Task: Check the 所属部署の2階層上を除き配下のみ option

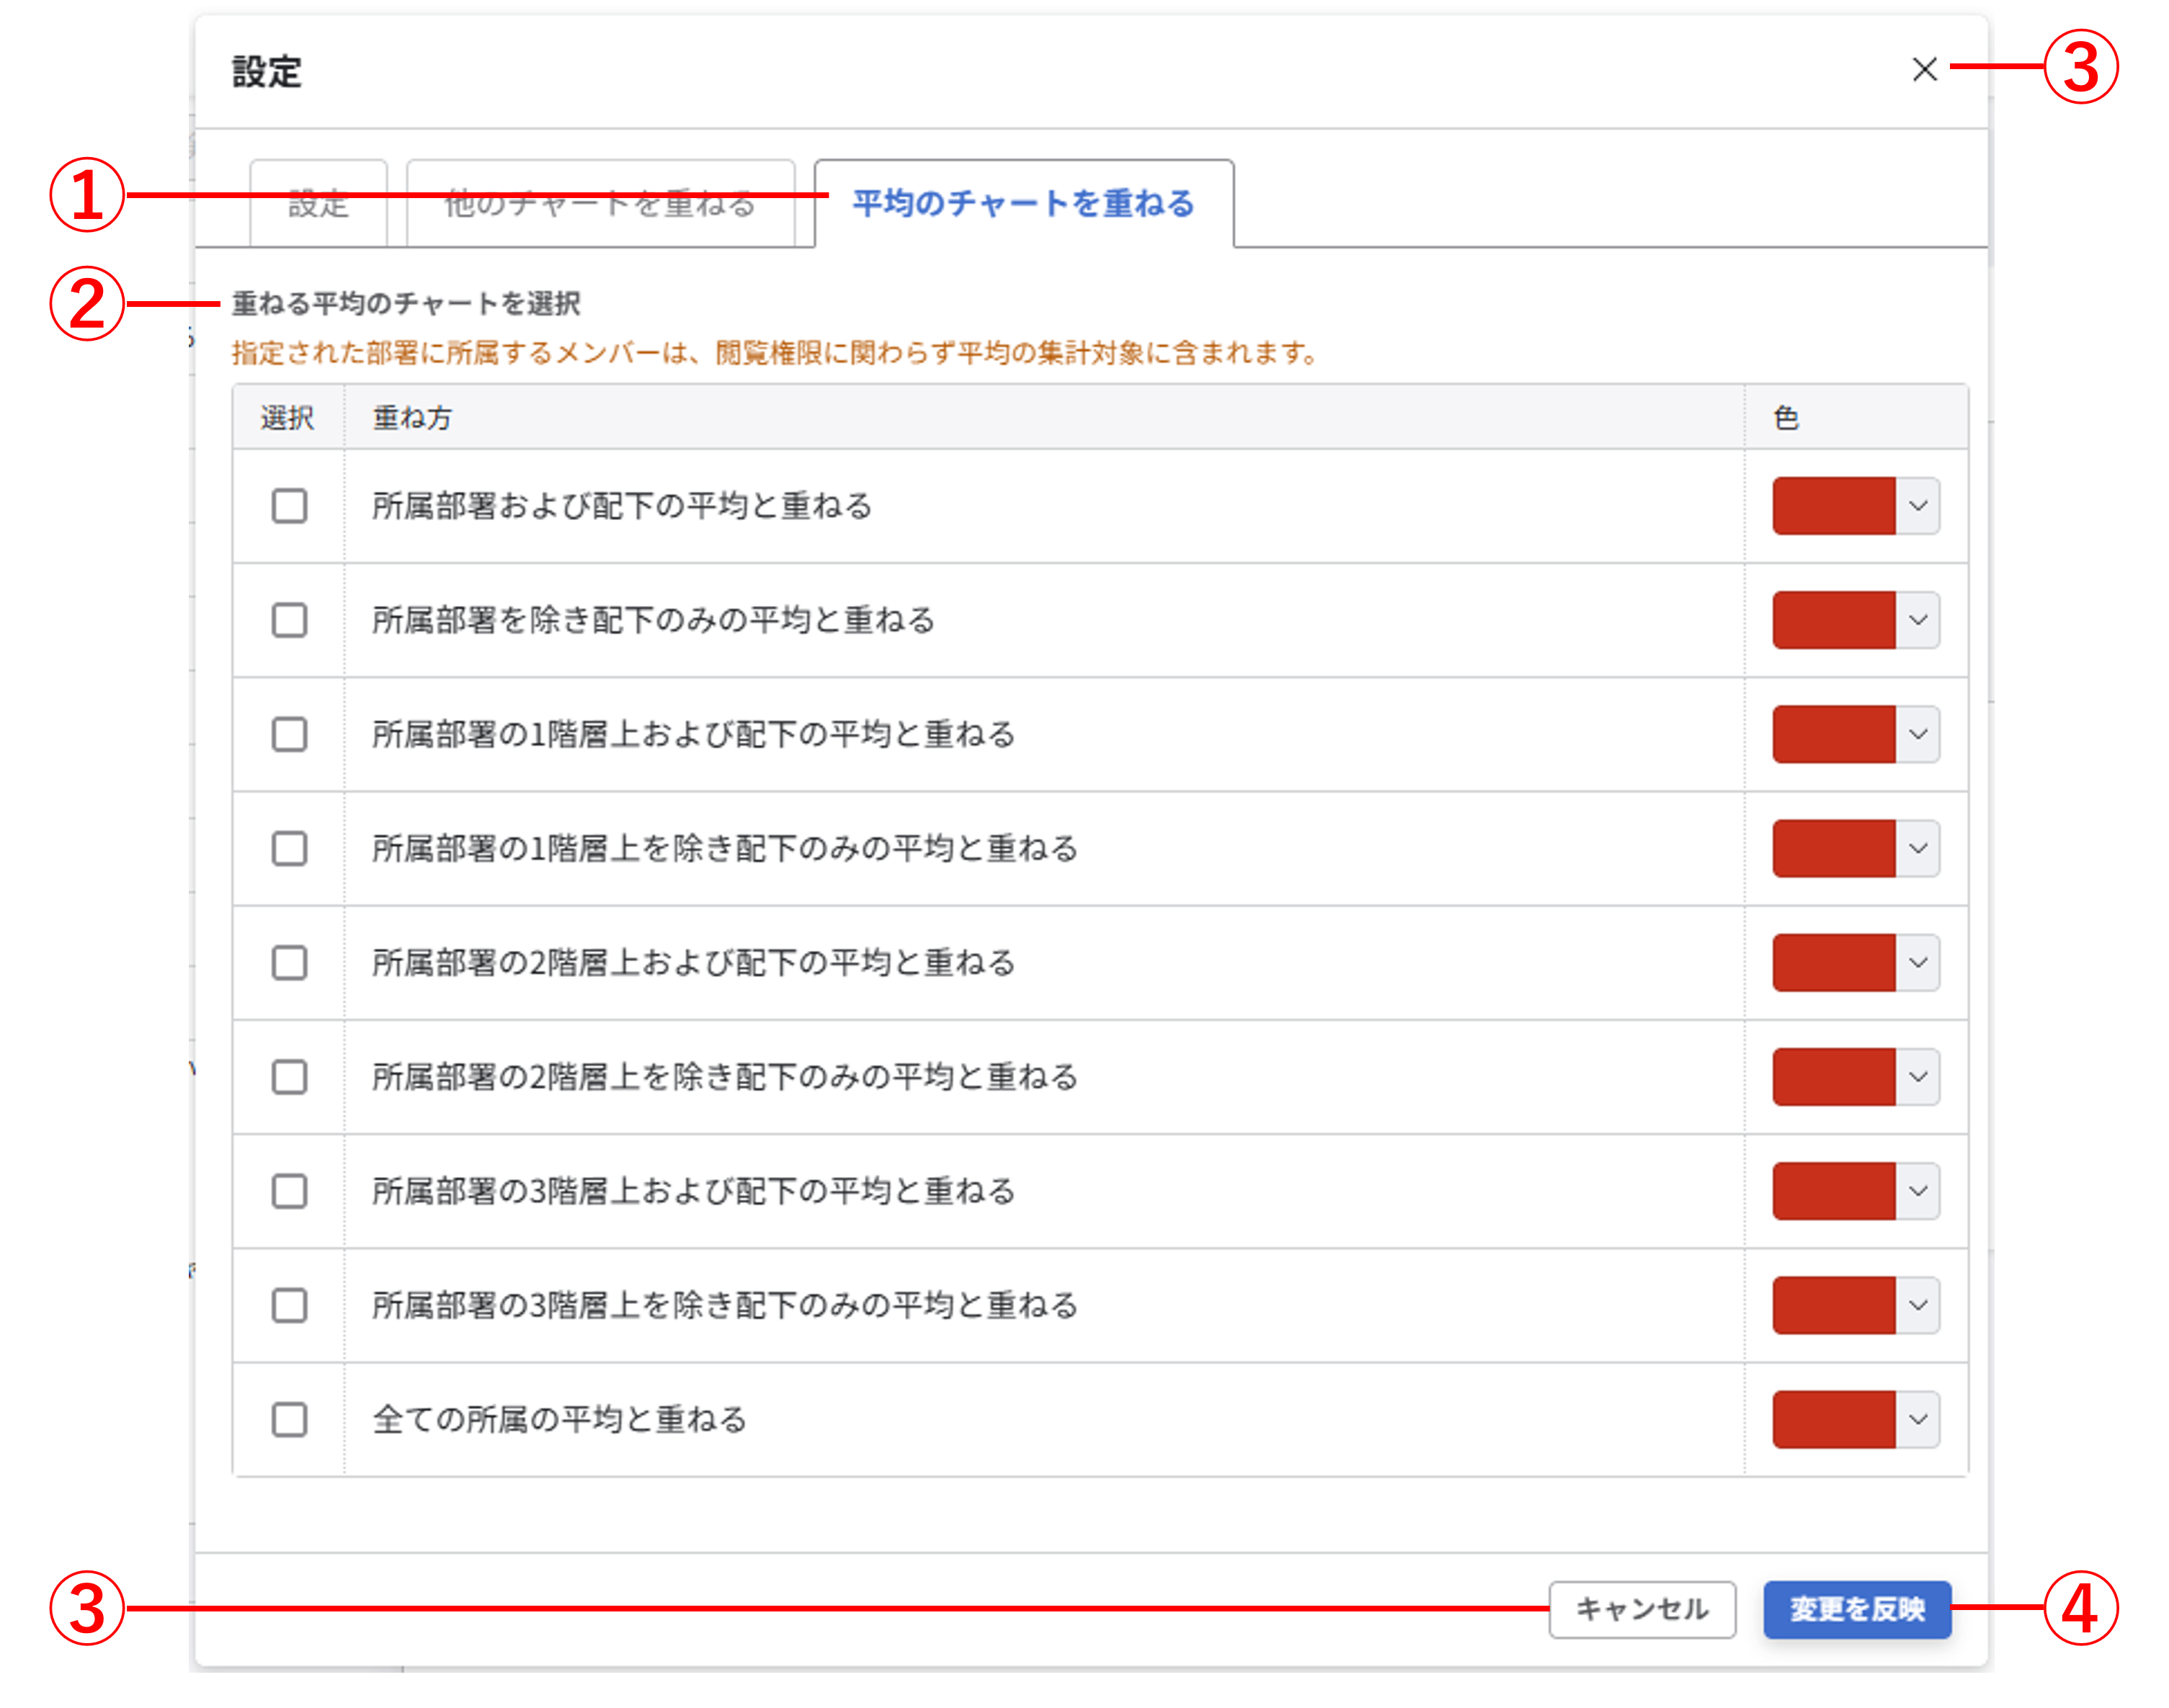Action: click(x=289, y=1078)
